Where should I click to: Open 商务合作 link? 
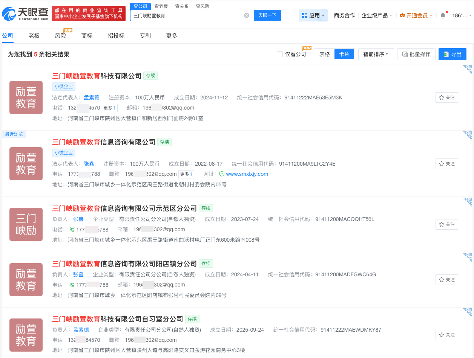[344, 15]
